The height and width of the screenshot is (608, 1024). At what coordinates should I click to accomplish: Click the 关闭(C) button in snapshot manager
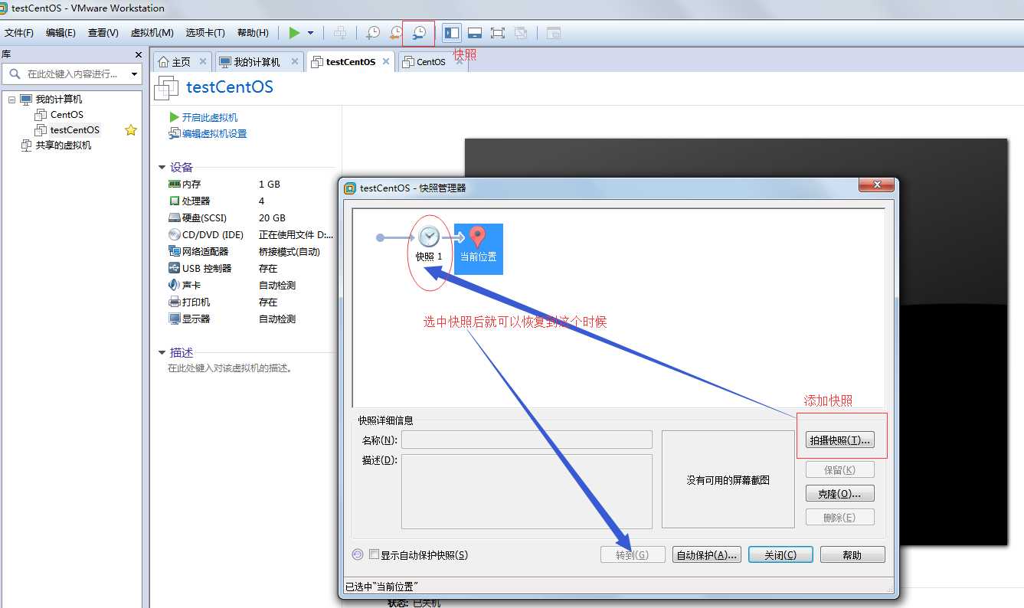[780, 555]
